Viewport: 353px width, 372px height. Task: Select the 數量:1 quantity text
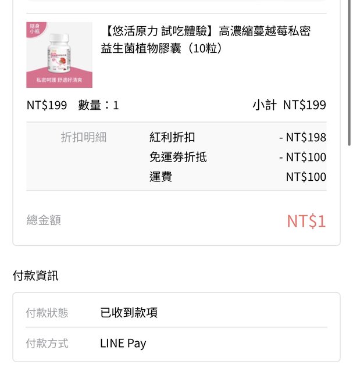coord(98,105)
